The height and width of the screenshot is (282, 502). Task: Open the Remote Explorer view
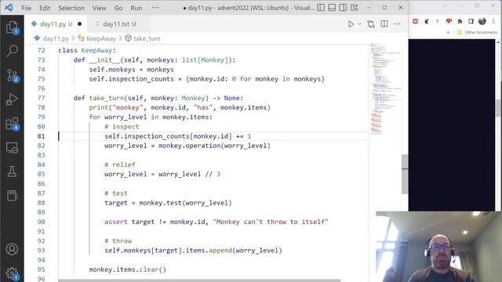click(13, 148)
